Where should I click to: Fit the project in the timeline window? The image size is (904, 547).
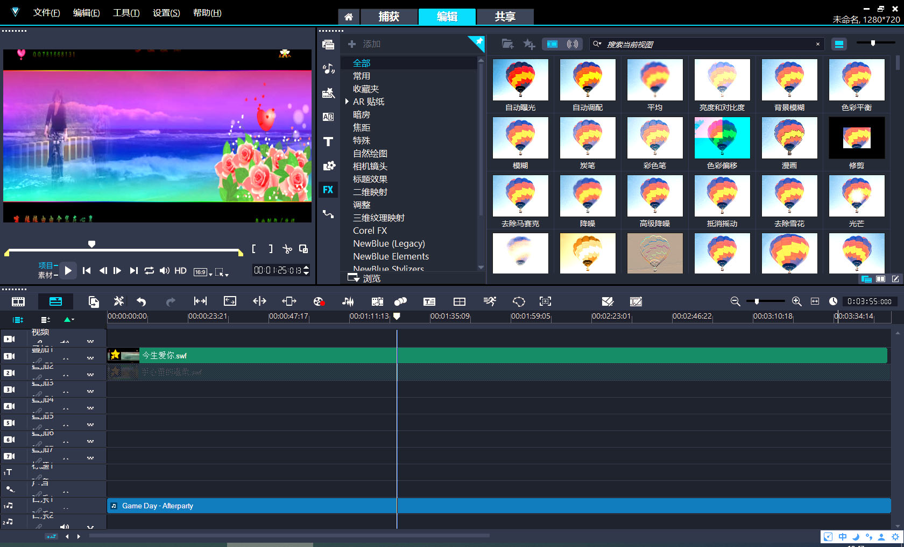pyautogui.click(x=815, y=301)
